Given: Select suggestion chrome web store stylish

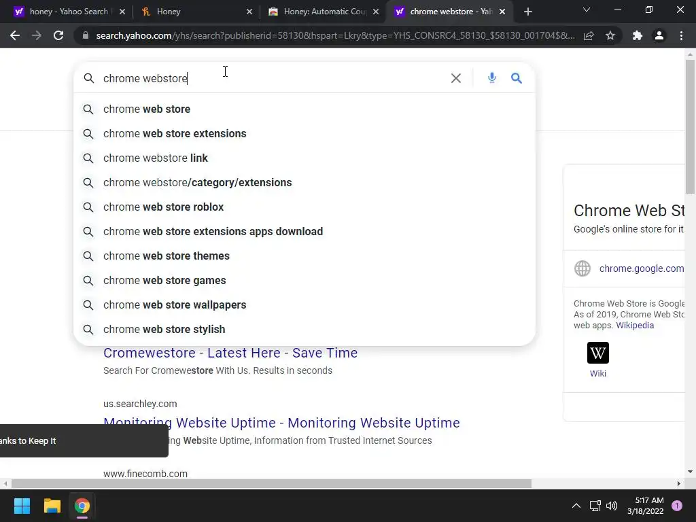Looking at the screenshot, I should (304, 330).
